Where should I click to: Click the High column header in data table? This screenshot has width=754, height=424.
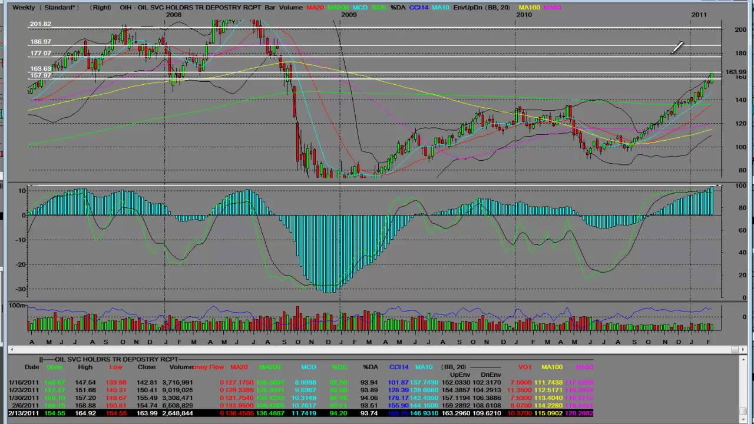click(85, 367)
